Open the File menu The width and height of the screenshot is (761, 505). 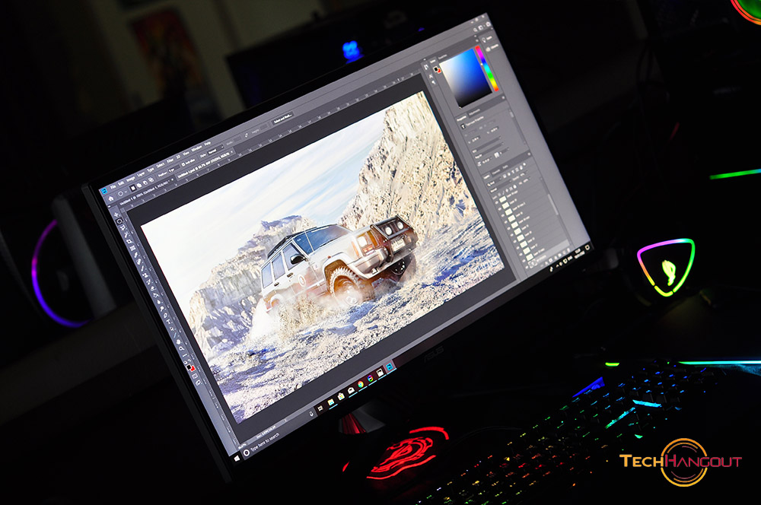click(x=113, y=187)
